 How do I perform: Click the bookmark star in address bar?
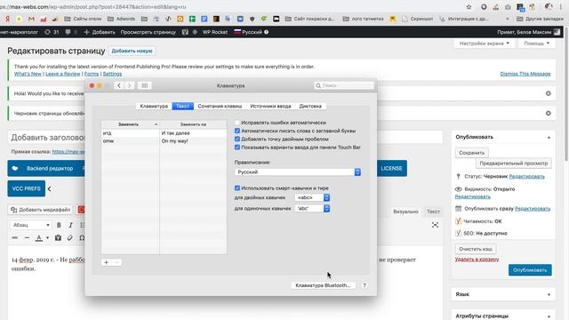469,7
